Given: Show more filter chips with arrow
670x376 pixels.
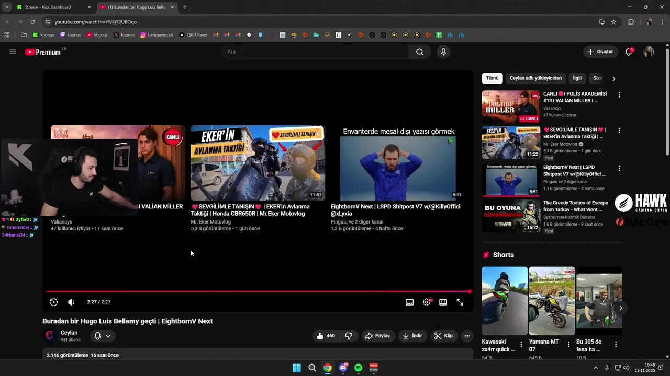Looking at the screenshot, I should (x=614, y=78).
